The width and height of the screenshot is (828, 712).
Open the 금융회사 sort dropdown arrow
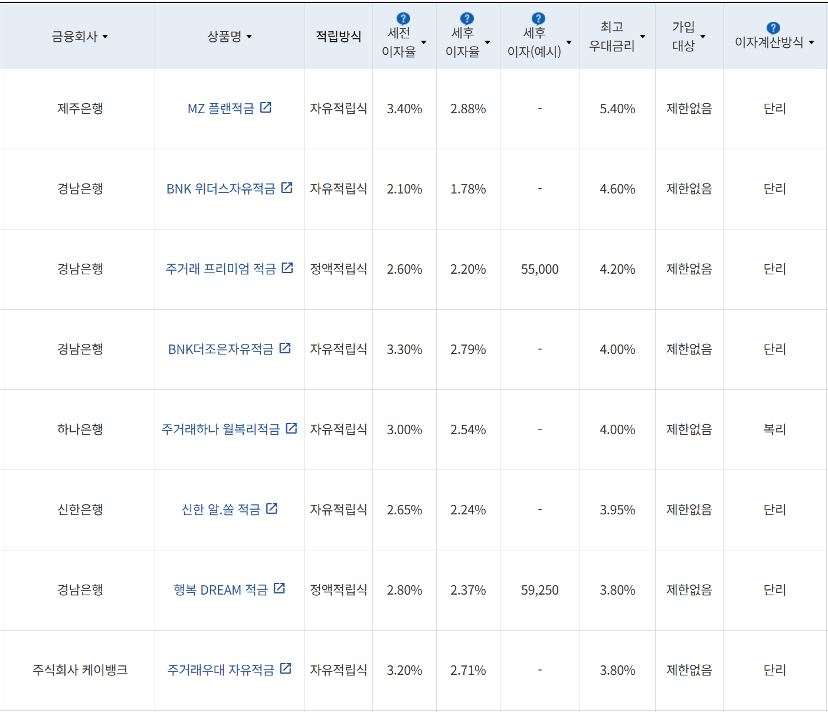(106, 37)
